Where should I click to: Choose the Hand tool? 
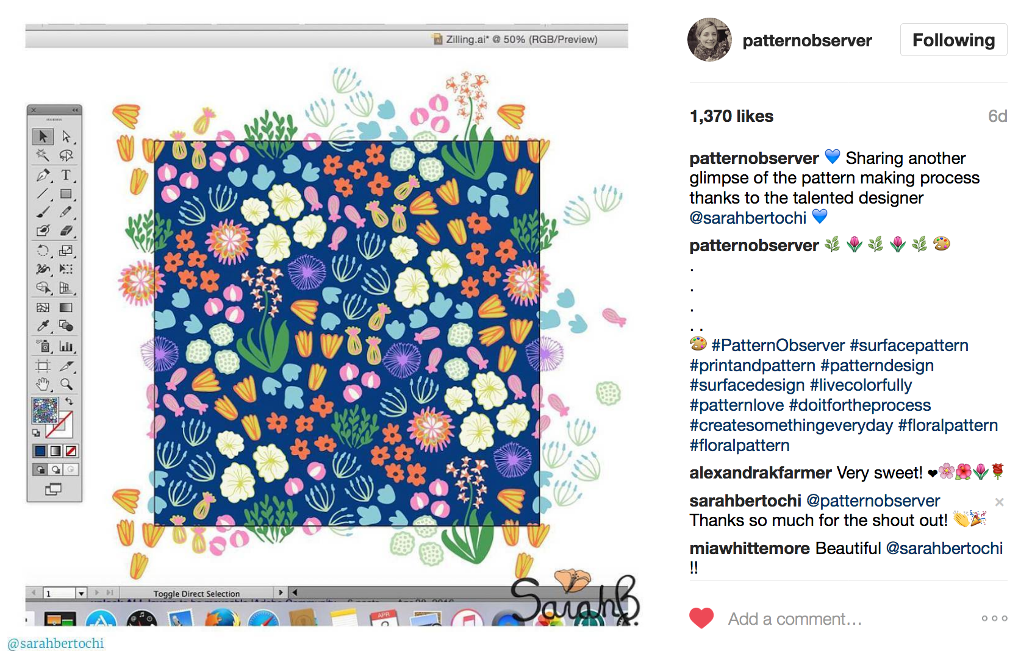point(43,384)
